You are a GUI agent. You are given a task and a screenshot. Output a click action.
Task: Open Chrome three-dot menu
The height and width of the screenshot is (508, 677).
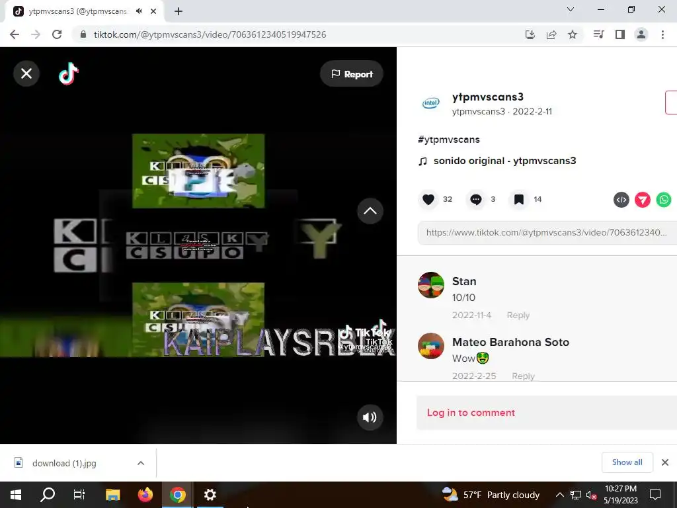[662, 34]
